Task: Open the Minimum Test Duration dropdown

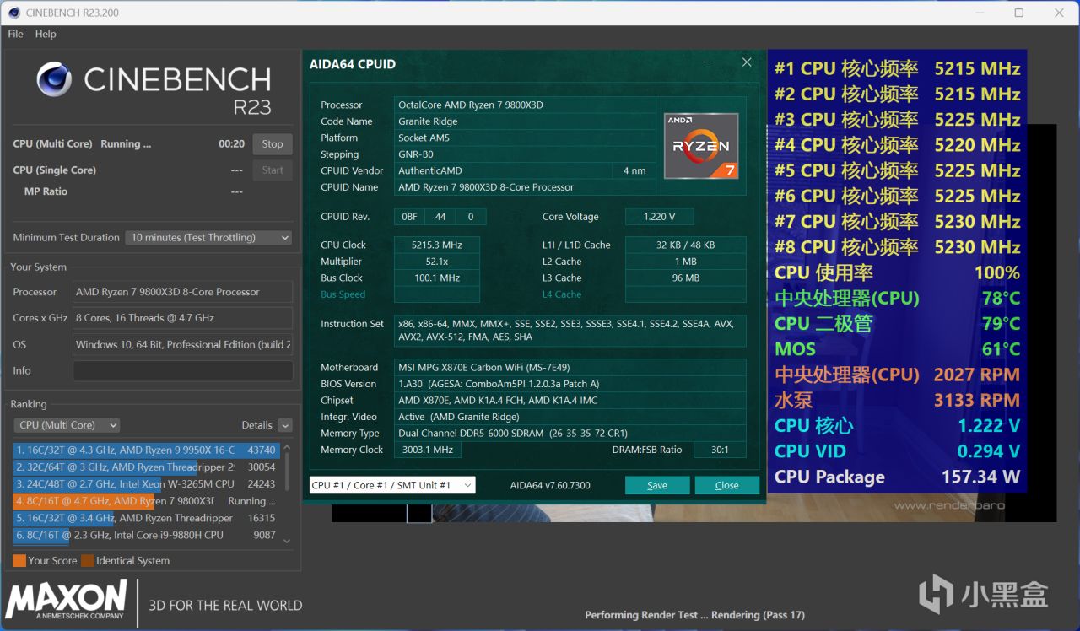Action: pyautogui.click(x=208, y=237)
